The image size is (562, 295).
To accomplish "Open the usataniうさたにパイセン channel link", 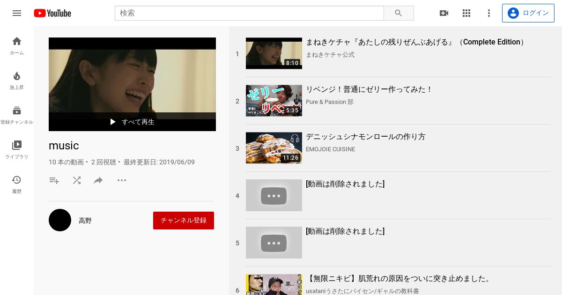I will 362,291.
